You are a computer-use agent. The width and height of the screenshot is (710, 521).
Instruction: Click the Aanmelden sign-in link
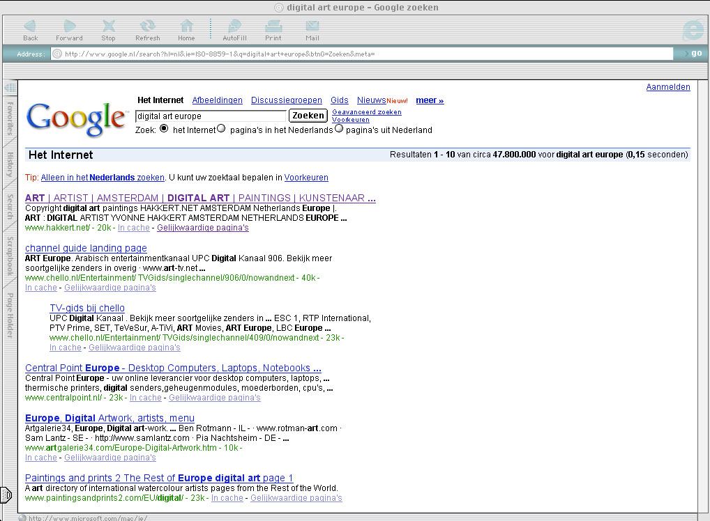tap(668, 87)
